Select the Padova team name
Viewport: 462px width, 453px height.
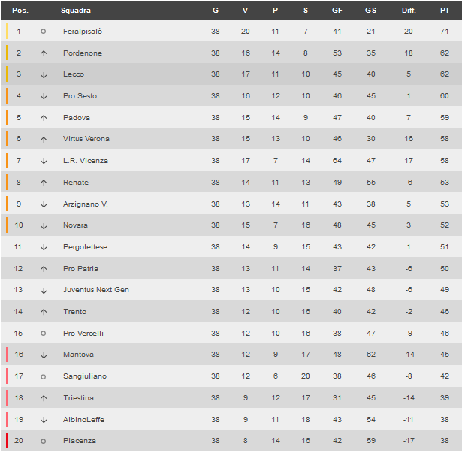(x=77, y=118)
